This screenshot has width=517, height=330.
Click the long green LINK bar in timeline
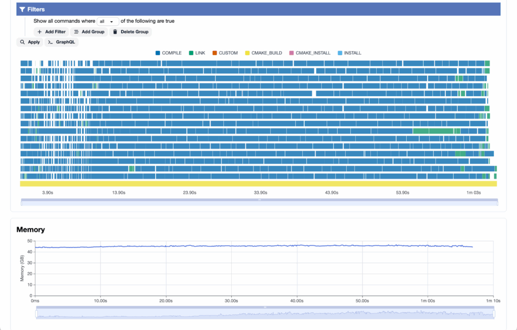(433, 131)
